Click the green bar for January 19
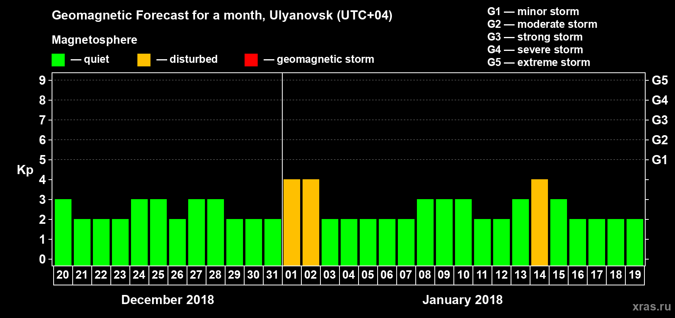Viewport: 675px width, 318px height. pyautogui.click(x=635, y=242)
